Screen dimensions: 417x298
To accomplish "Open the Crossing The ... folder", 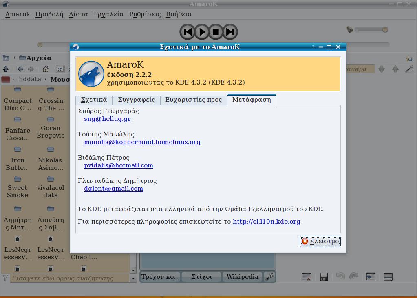I will coord(51,100).
